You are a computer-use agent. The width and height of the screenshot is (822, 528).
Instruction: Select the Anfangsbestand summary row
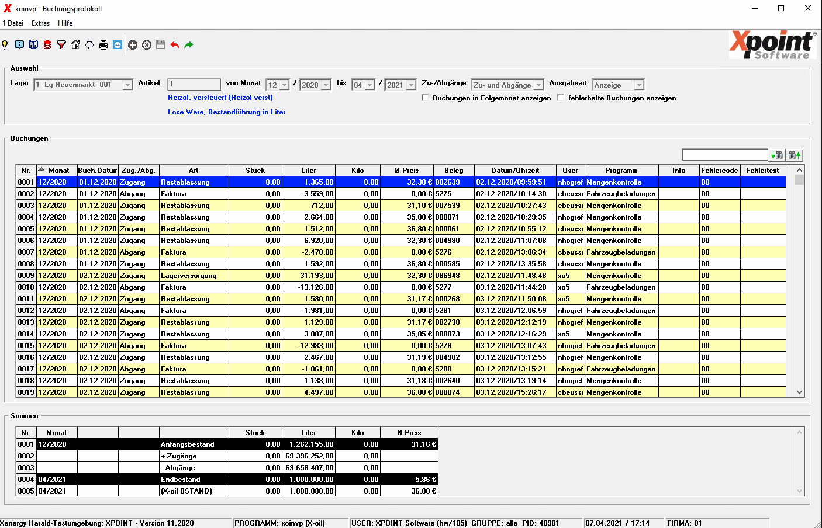227,444
